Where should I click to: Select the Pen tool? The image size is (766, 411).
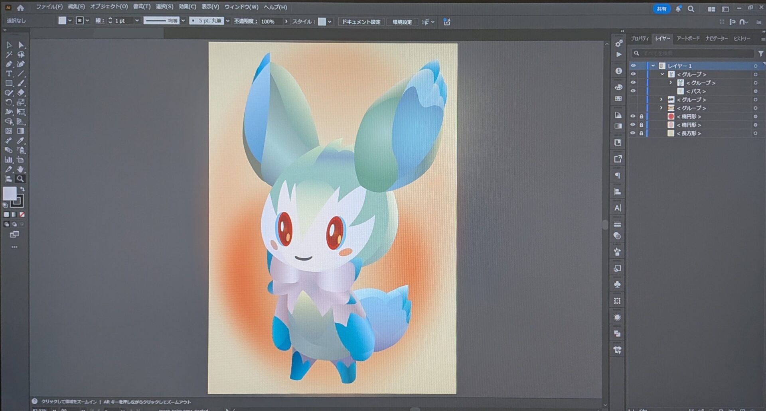click(9, 64)
